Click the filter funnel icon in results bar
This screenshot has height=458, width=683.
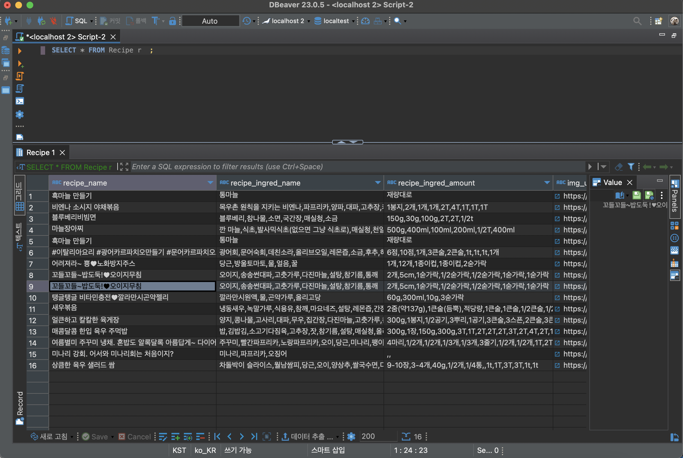pos(631,167)
